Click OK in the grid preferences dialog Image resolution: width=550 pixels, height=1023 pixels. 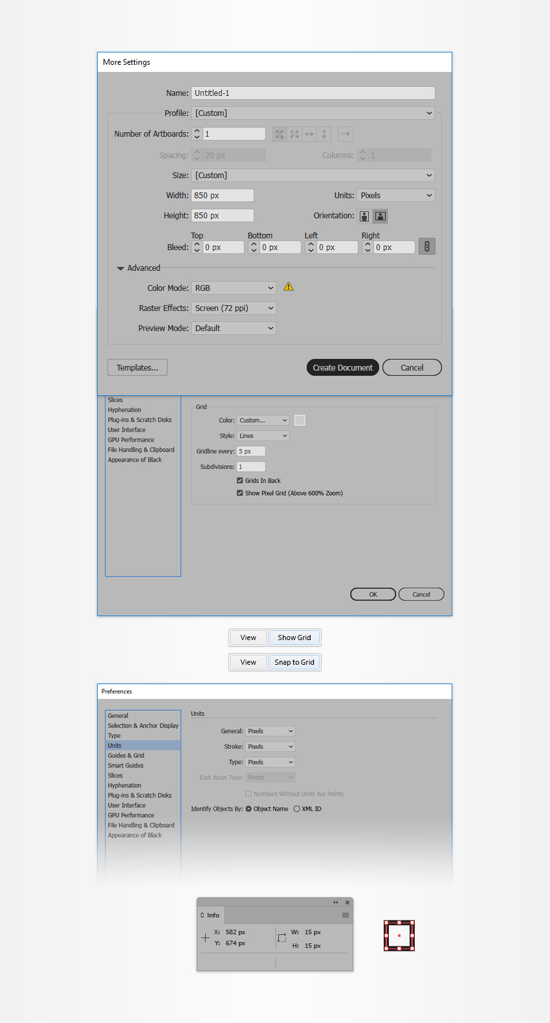pos(373,594)
